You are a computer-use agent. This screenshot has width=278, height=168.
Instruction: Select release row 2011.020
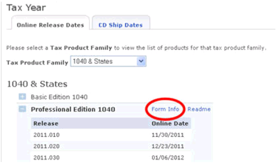[111, 146]
